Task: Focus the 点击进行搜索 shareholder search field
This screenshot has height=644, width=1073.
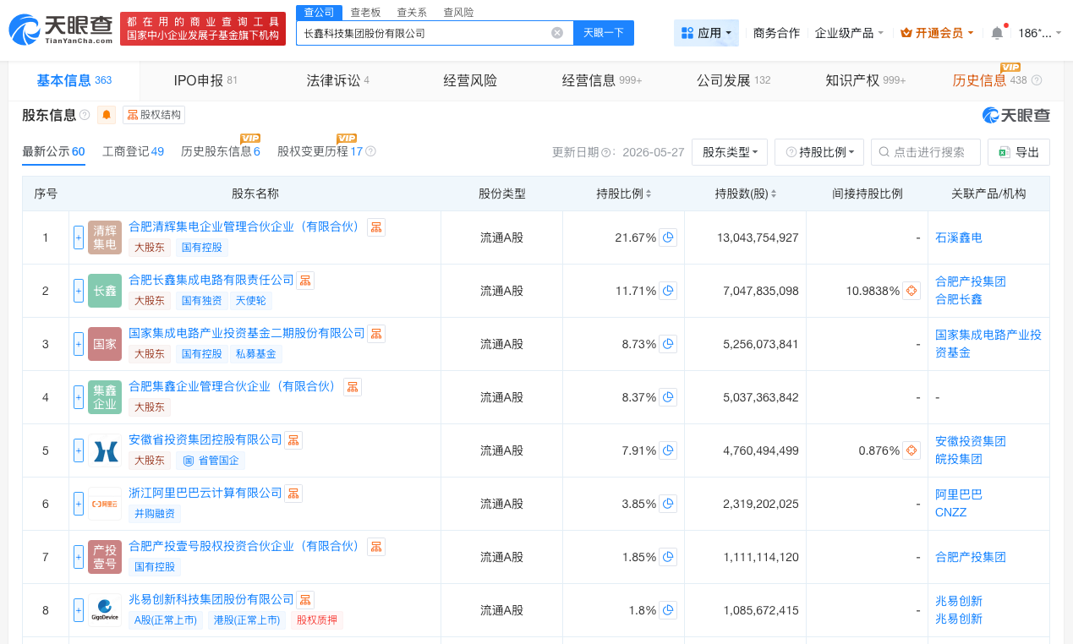Action: [x=926, y=152]
